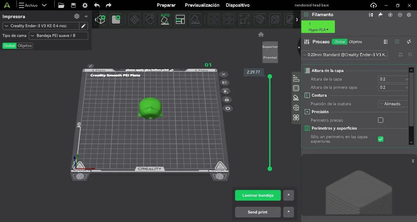Run AUTO orient from the top toolbar
417x222 pixels.
165,20
